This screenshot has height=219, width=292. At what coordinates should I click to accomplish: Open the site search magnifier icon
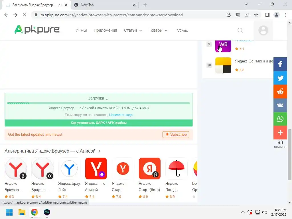tap(240, 30)
